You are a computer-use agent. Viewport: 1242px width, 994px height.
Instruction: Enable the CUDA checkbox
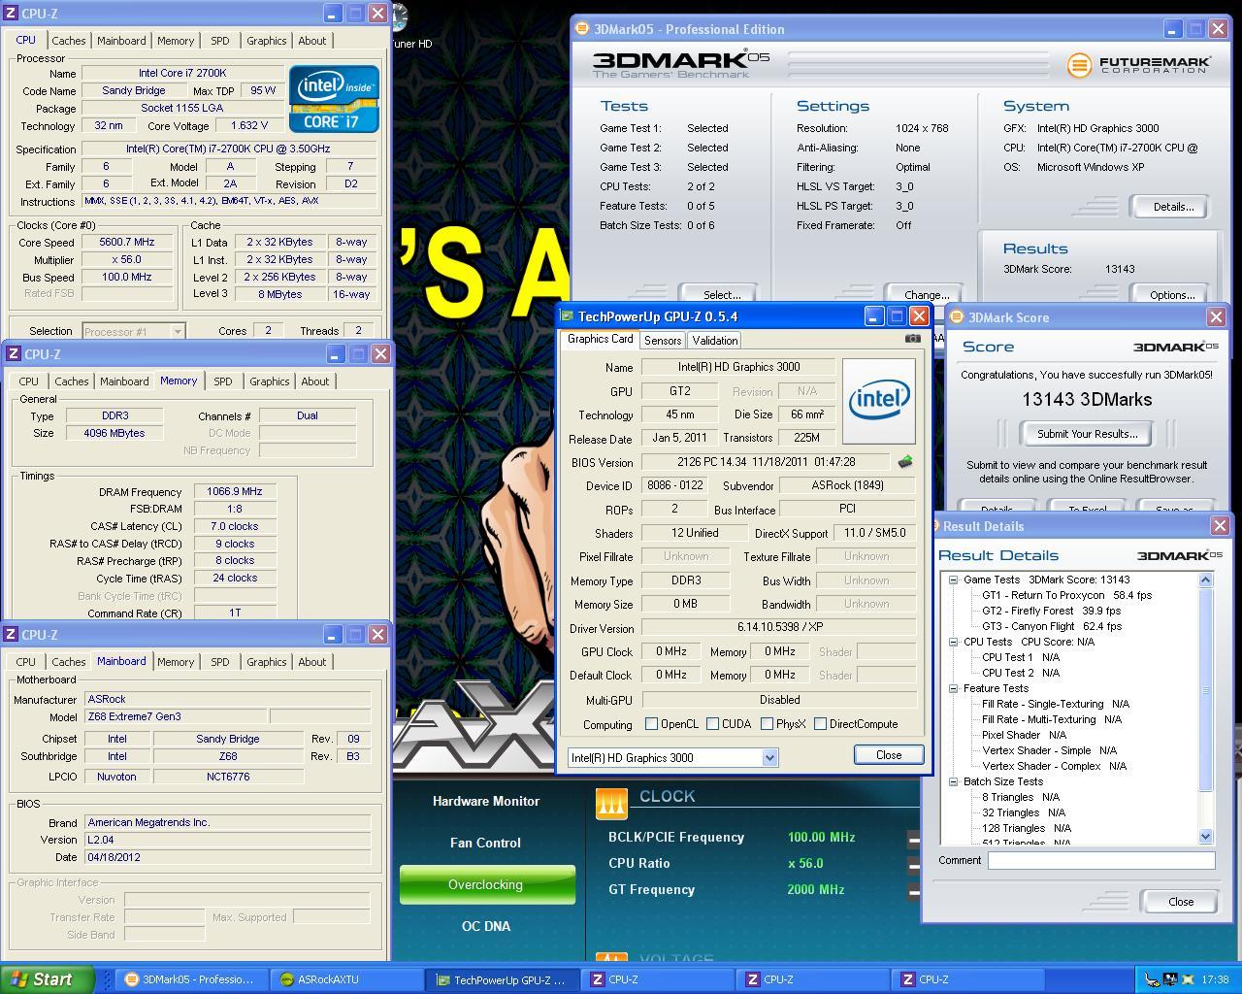coord(713,724)
